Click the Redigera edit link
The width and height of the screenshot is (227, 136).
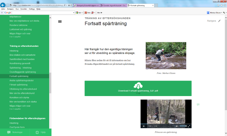(x=211, y=21)
